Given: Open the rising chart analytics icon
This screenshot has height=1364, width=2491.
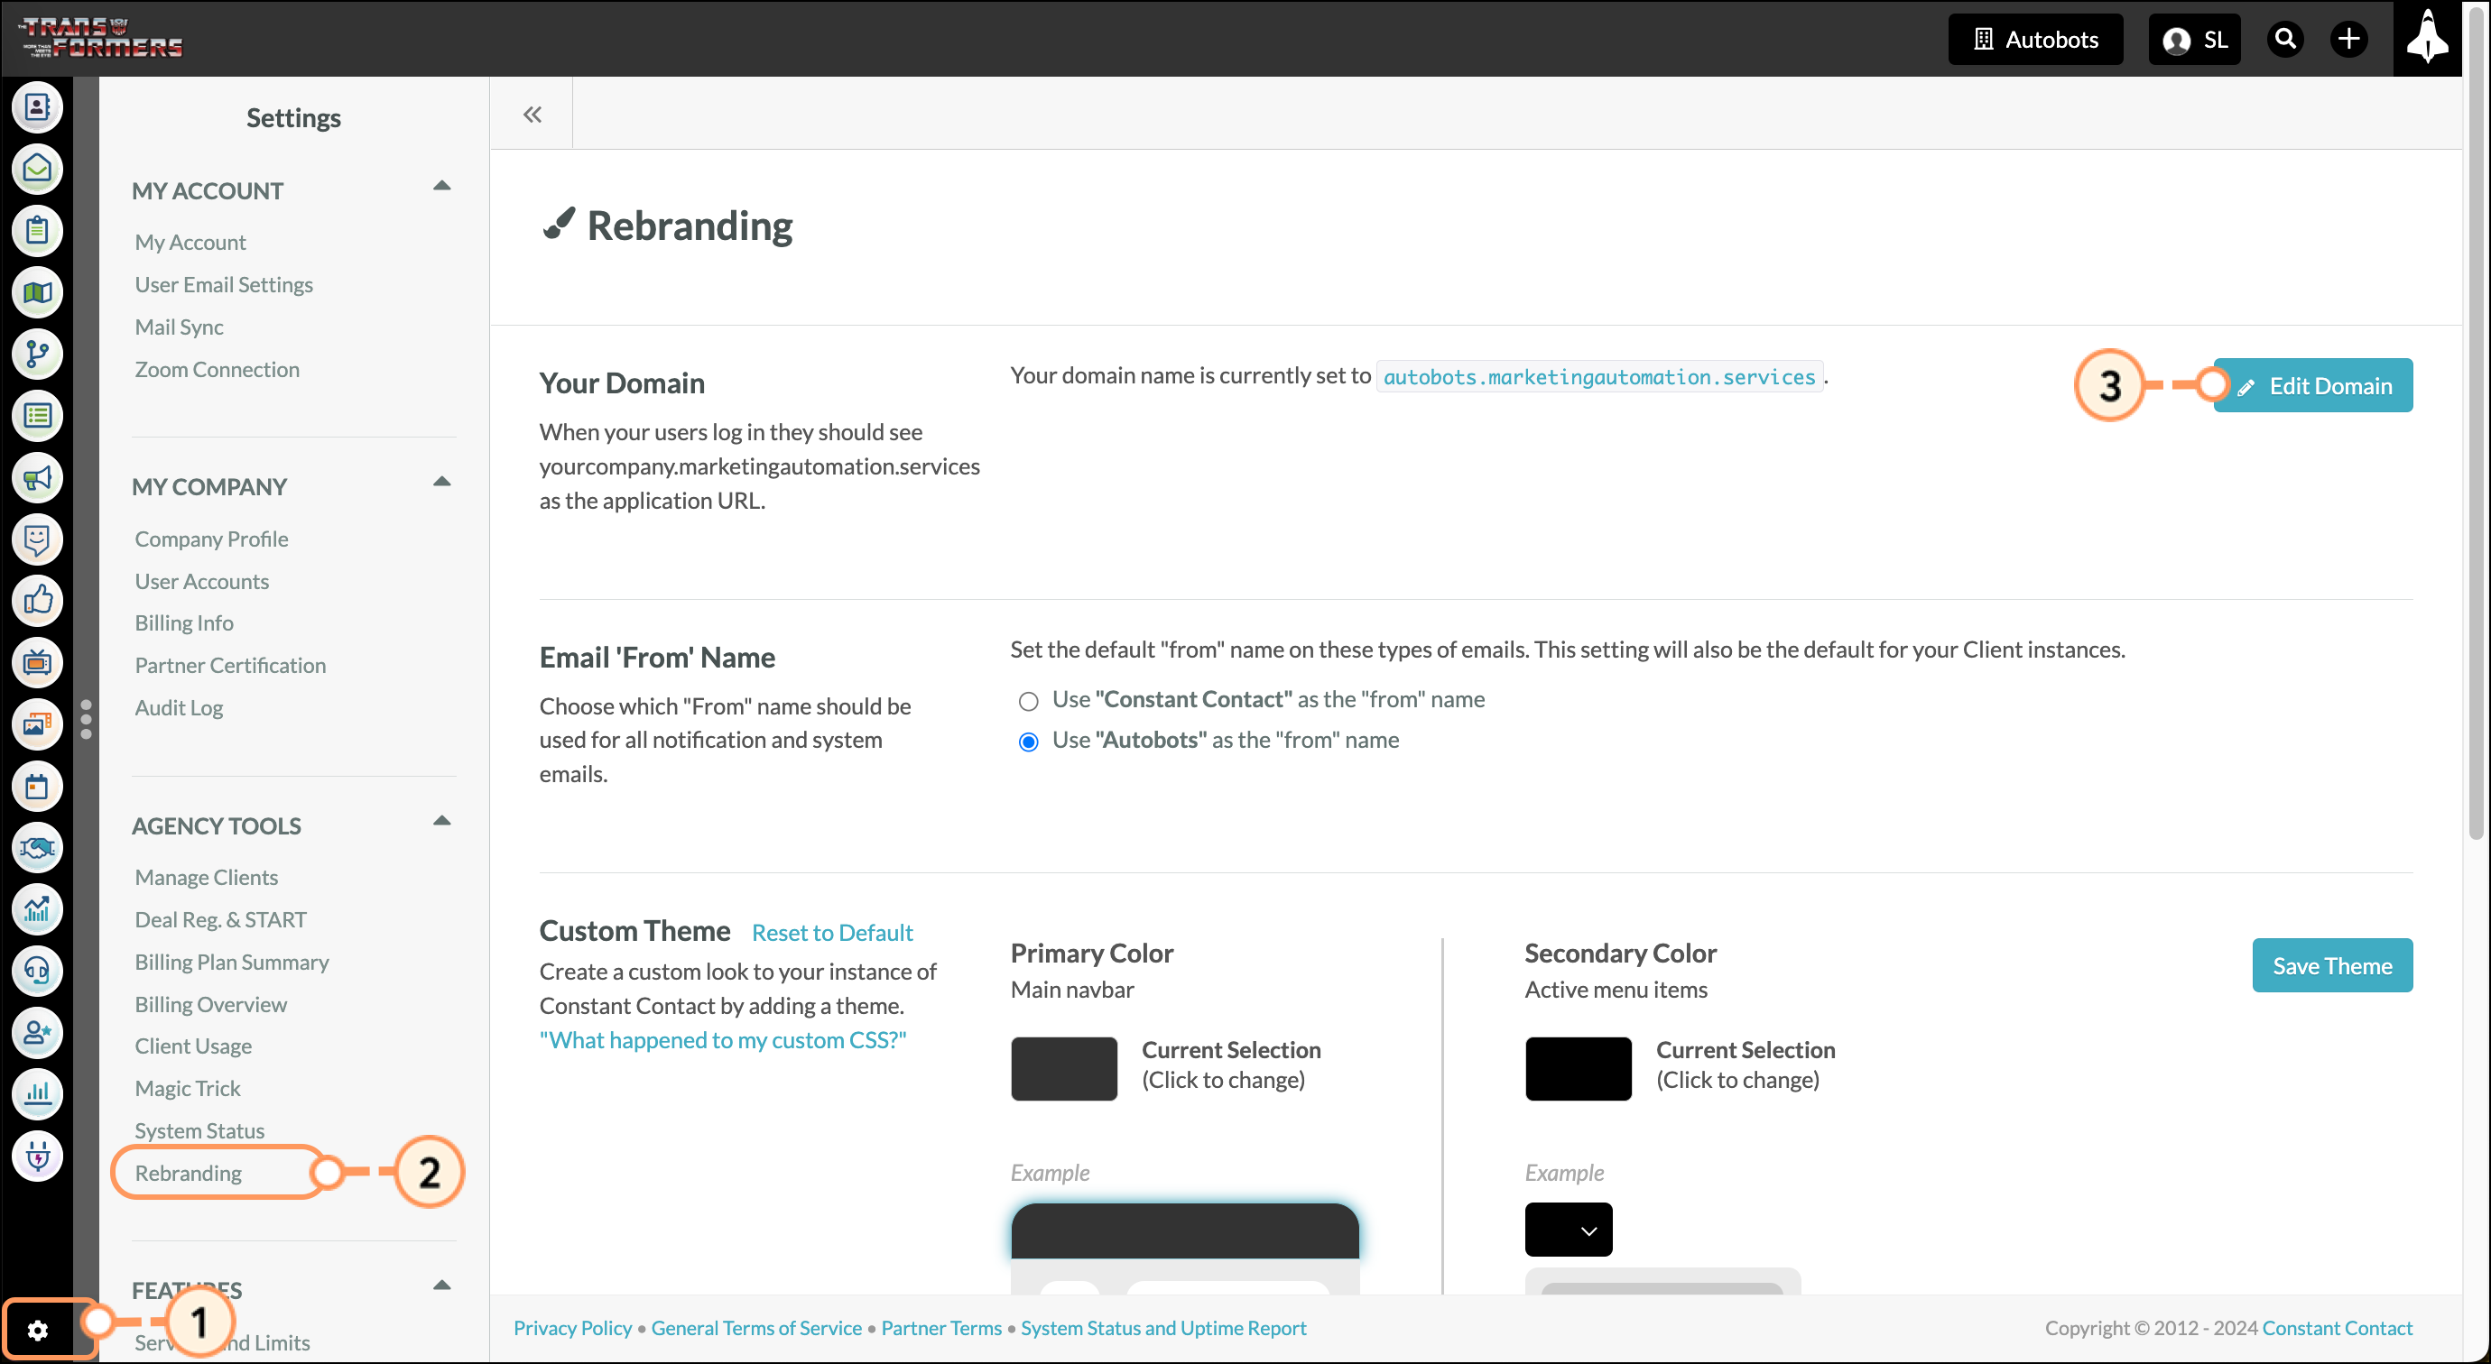Looking at the screenshot, I should click(37, 910).
